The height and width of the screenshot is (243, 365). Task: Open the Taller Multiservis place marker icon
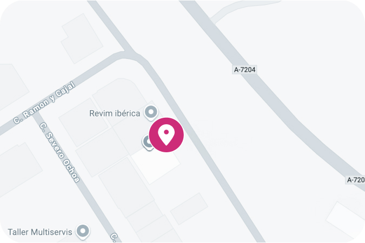pyautogui.click(x=83, y=232)
